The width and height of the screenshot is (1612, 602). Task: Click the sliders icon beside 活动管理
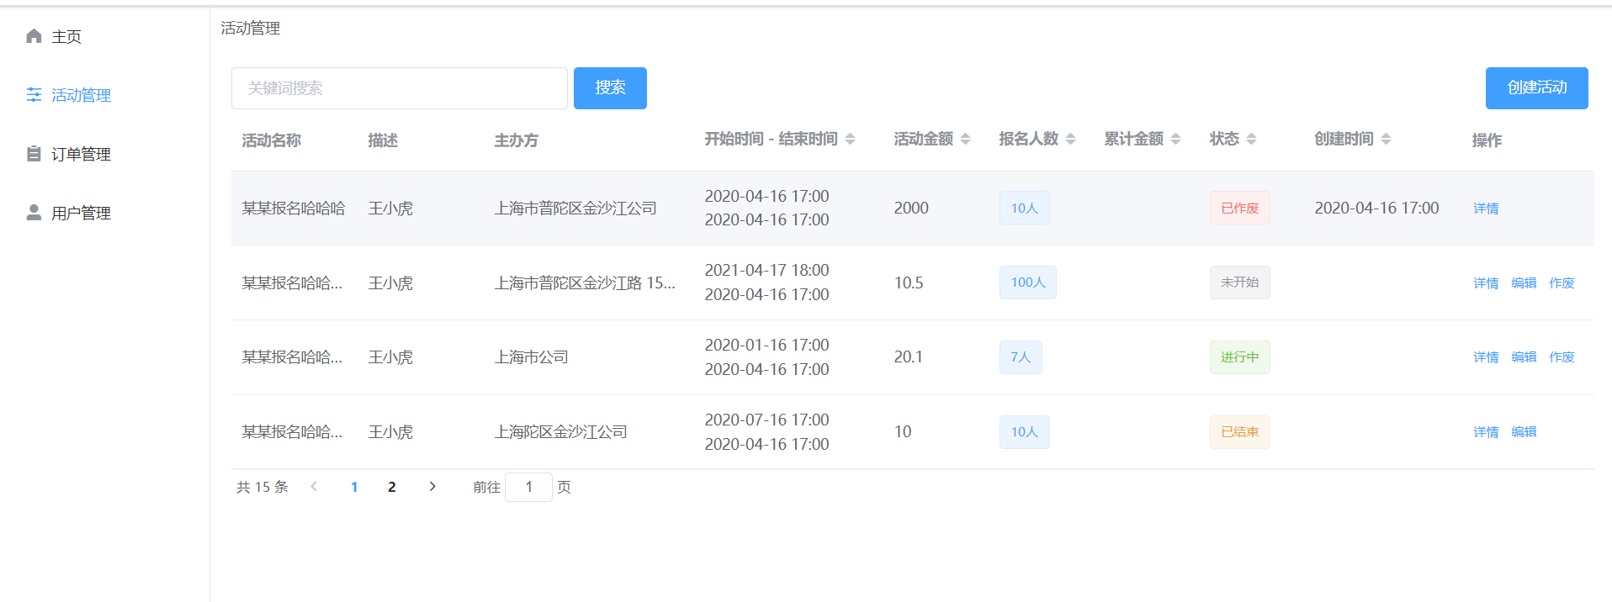point(34,95)
